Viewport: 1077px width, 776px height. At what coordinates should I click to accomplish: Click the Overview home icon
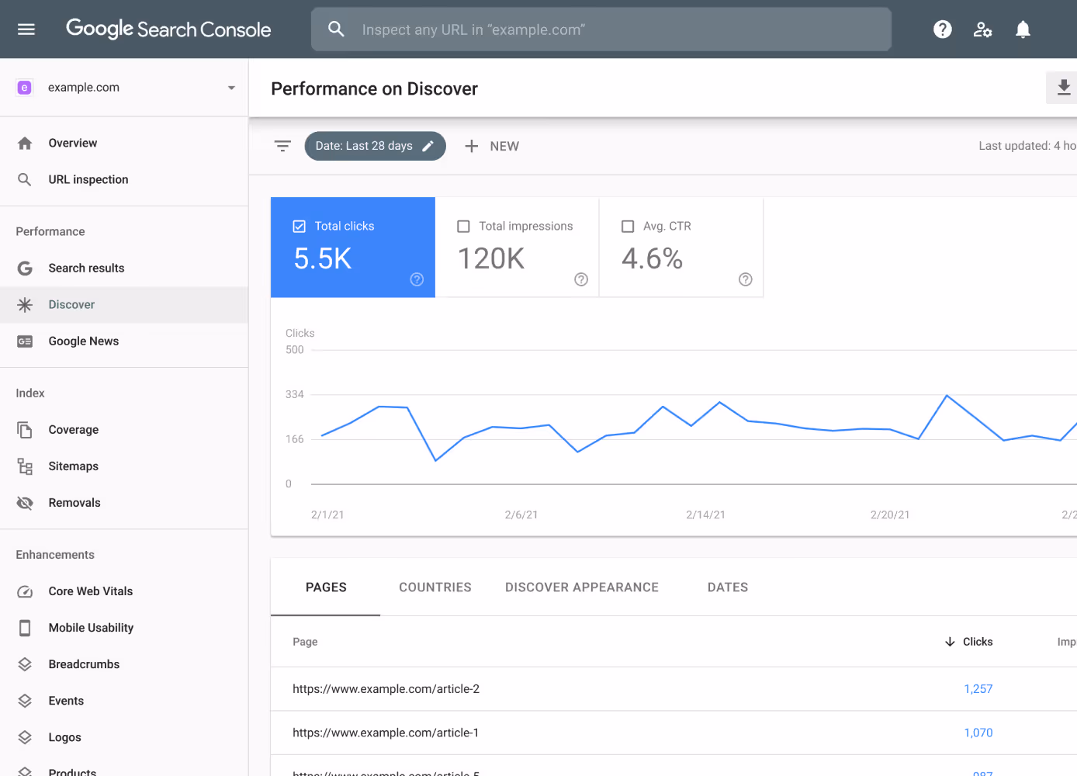coord(25,144)
